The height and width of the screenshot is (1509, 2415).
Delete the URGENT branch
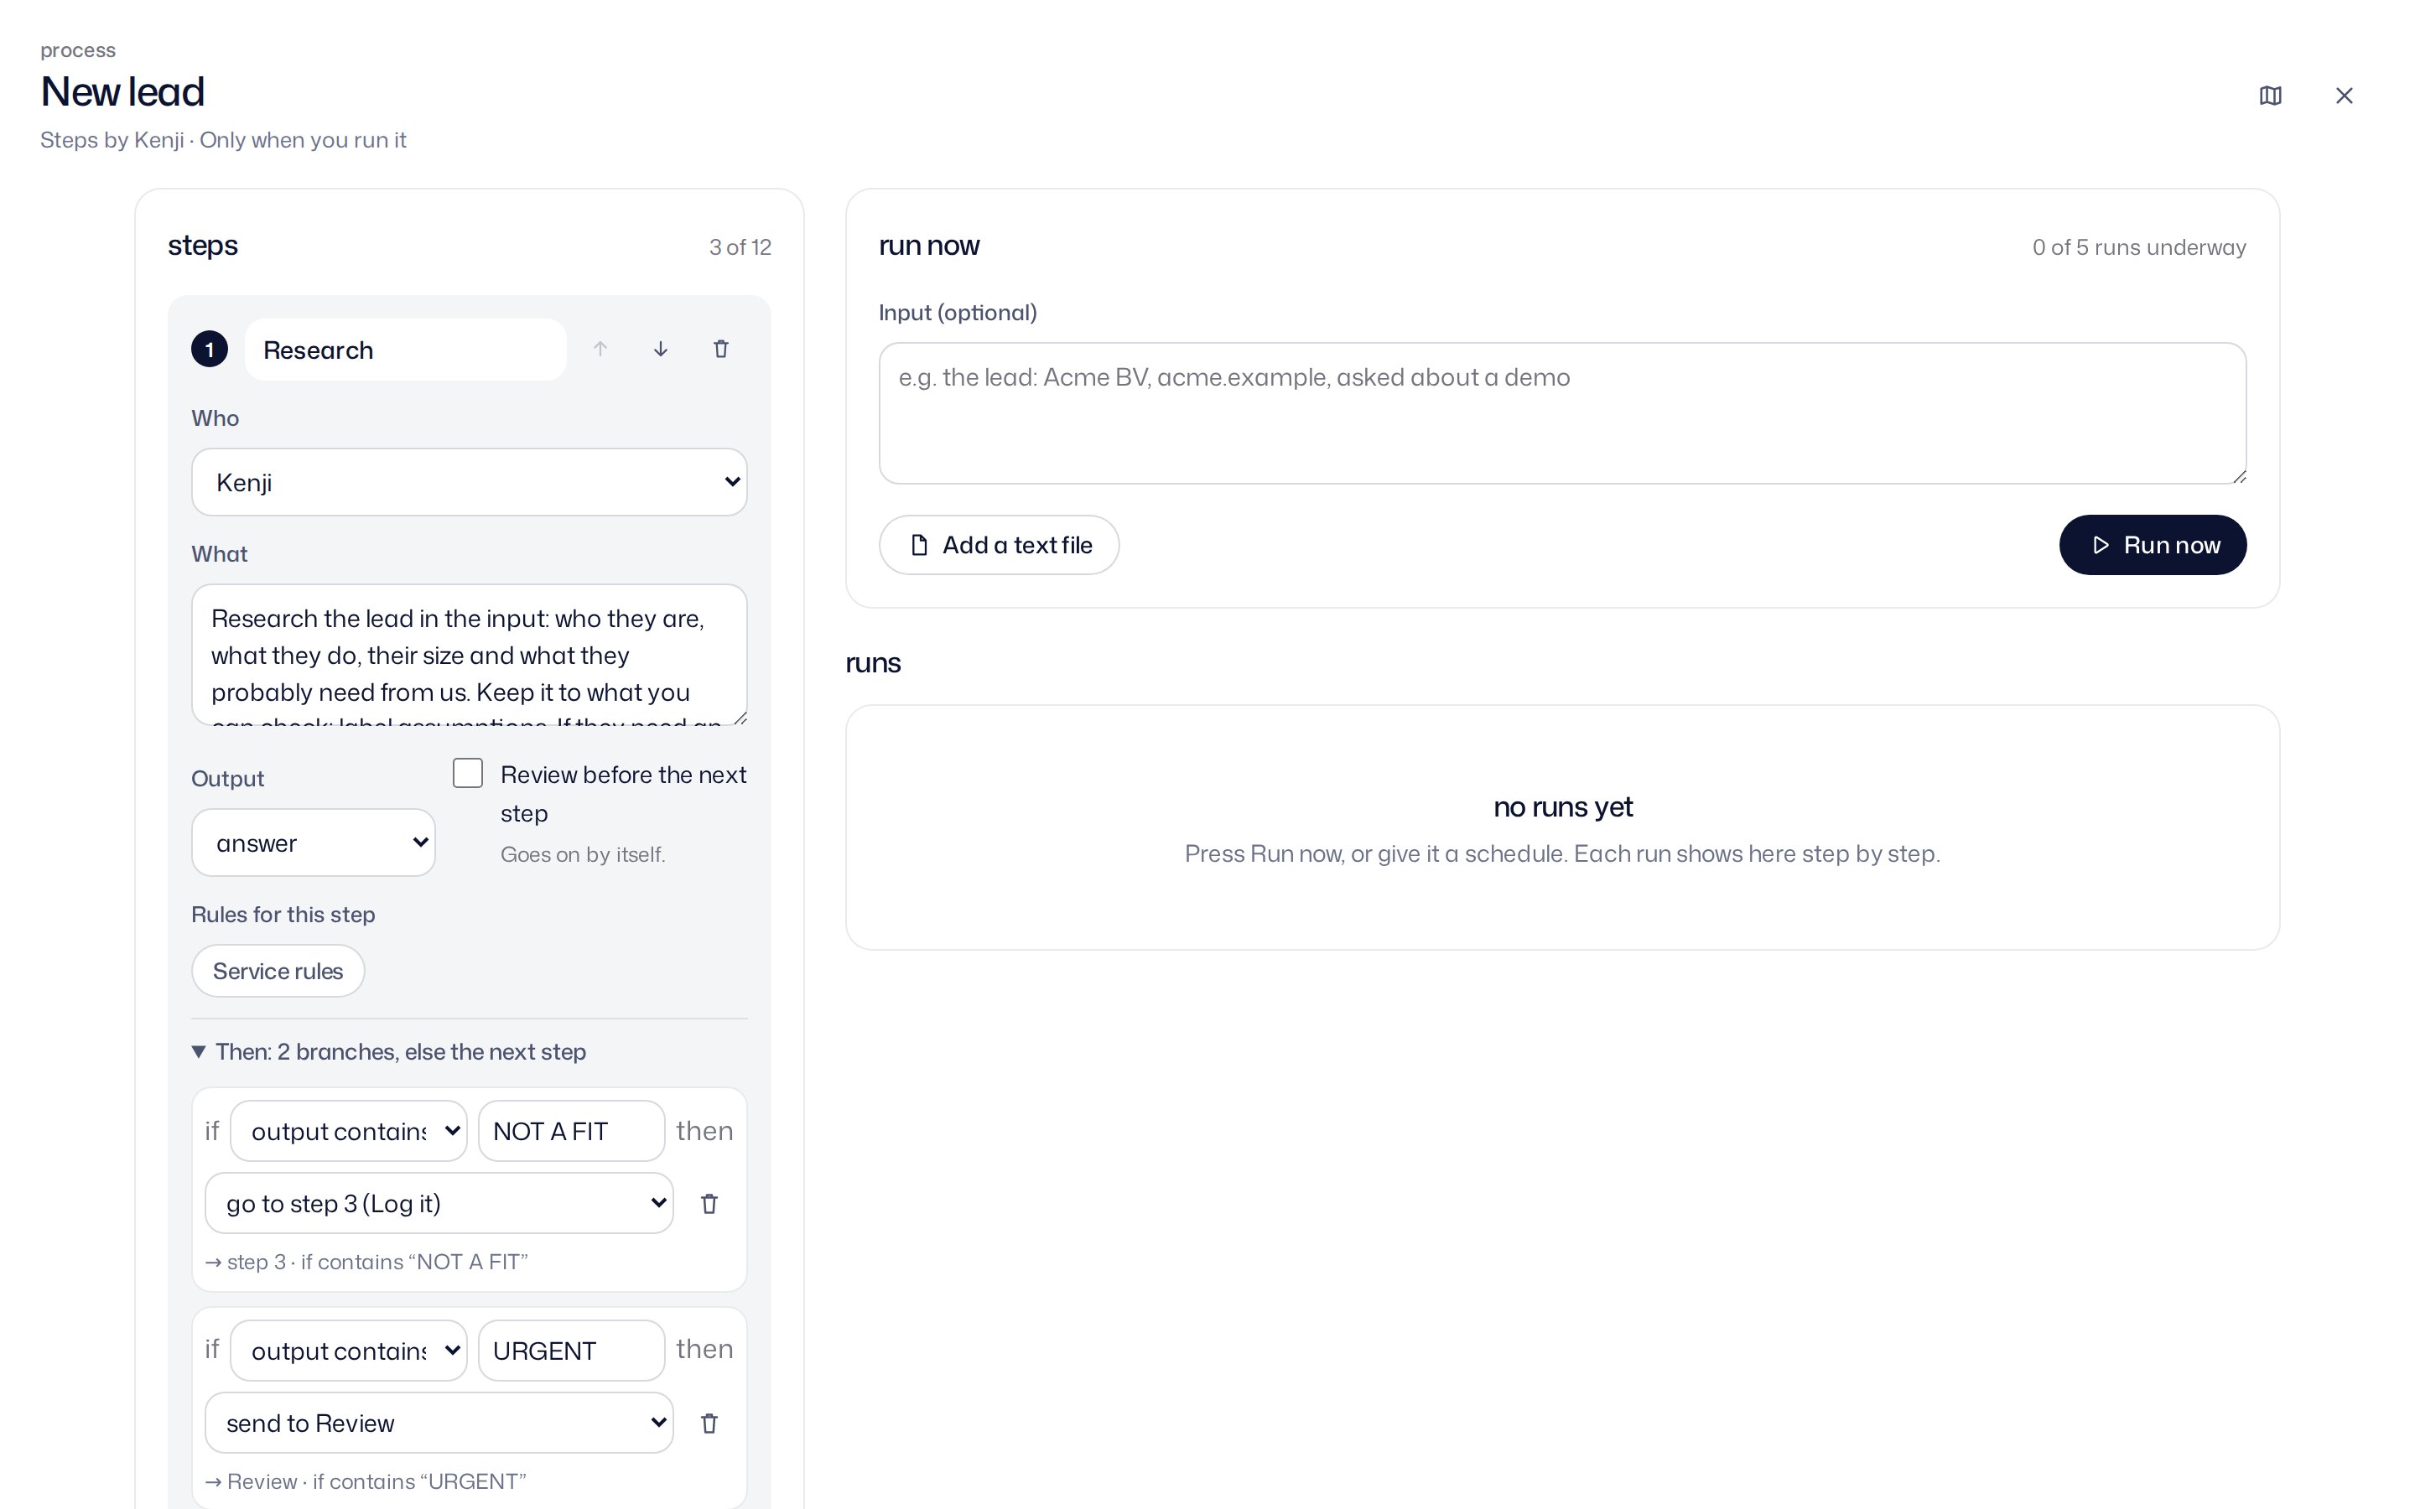click(709, 1423)
